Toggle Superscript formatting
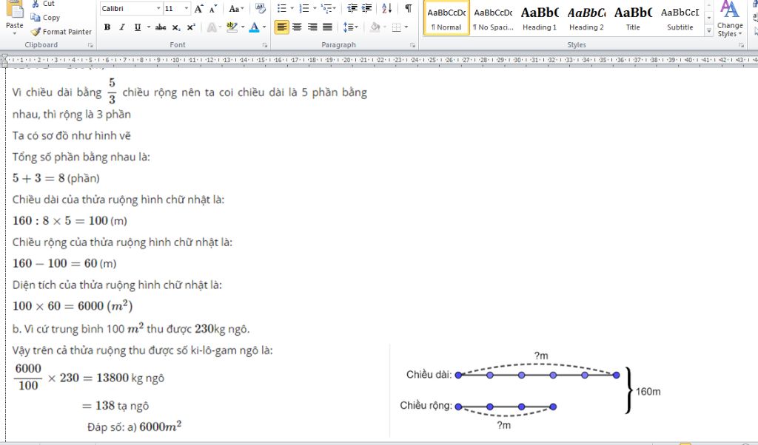The image size is (758, 445). coord(191,27)
